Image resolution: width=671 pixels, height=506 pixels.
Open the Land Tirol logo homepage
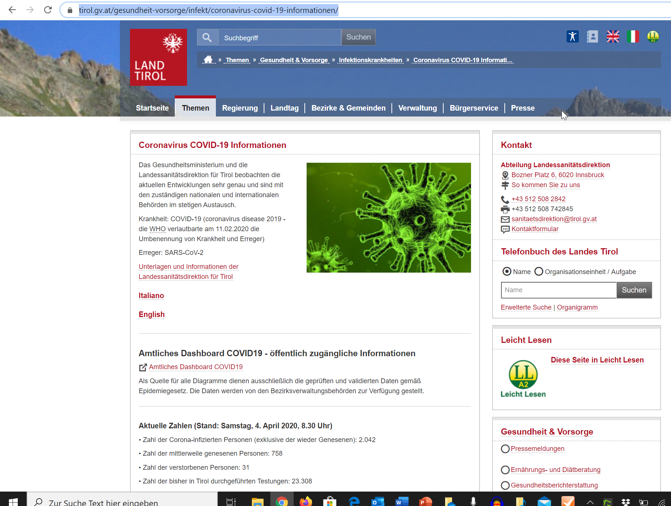pos(158,57)
